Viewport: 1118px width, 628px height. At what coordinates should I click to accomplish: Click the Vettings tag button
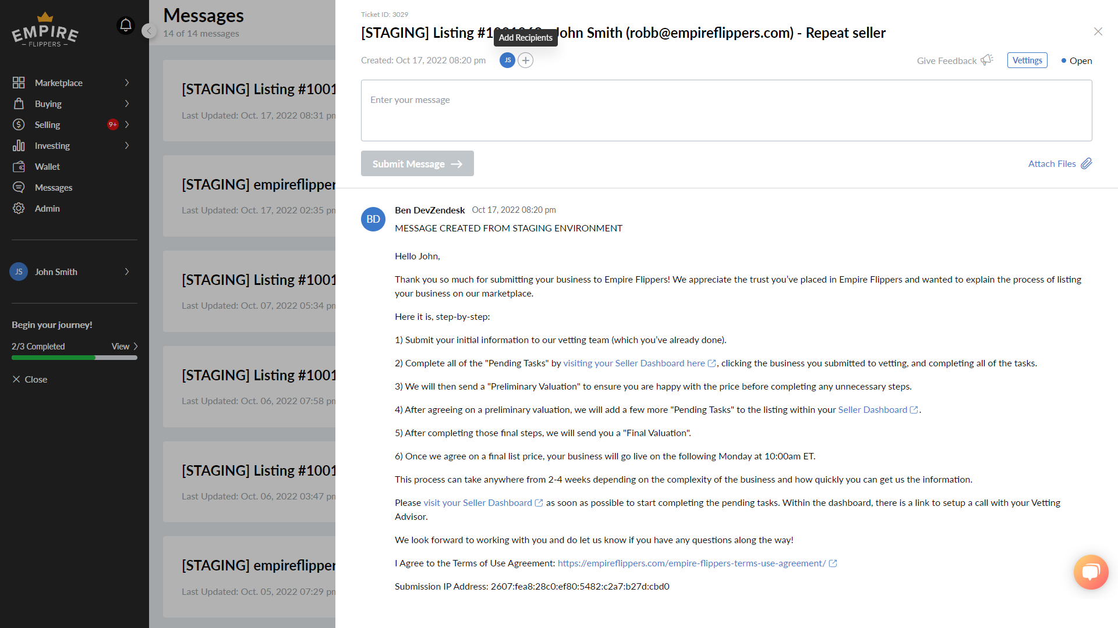[x=1027, y=60]
